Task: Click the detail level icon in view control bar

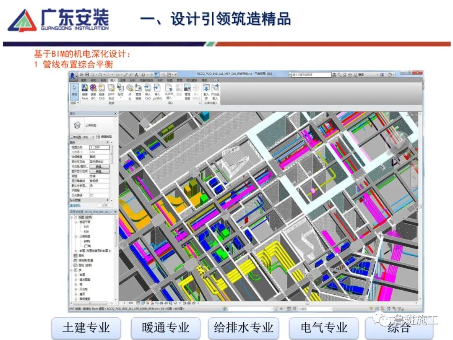Action: (x=138, y=303)
